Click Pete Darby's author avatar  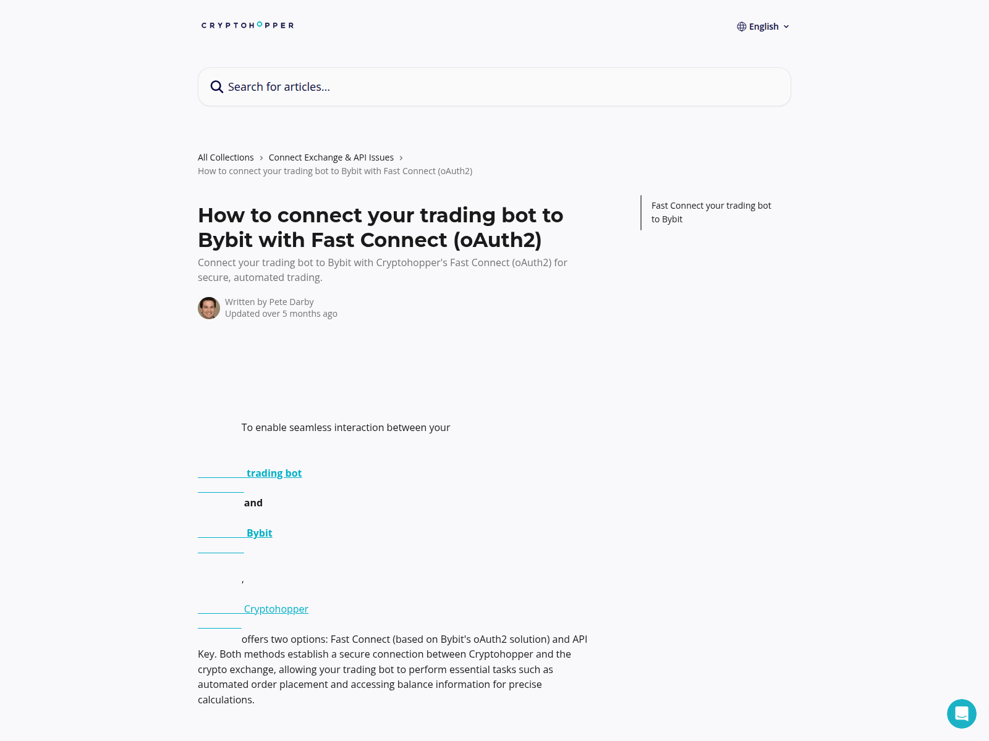point(209,308)
